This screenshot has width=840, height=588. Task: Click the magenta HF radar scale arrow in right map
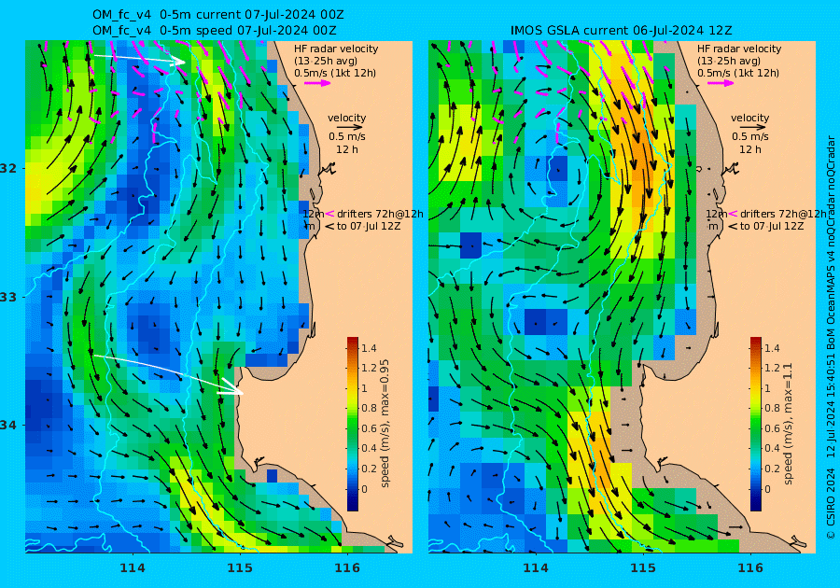coord(721,83)
